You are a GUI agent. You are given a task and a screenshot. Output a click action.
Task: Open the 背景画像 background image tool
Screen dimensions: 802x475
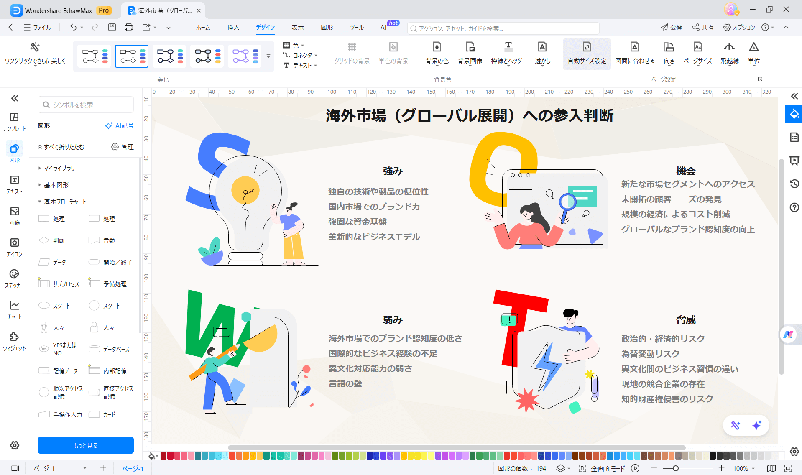click(470, 47)
